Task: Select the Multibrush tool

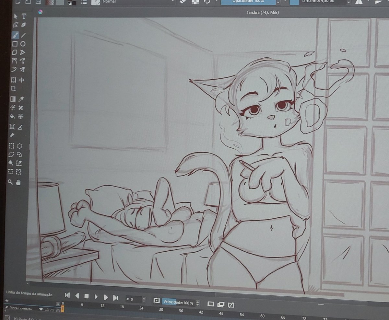Action: [x=22, y=69]
